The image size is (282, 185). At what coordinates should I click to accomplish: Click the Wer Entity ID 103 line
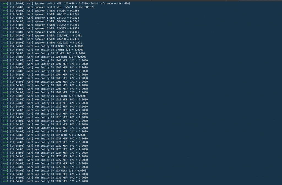click(44, 171)
